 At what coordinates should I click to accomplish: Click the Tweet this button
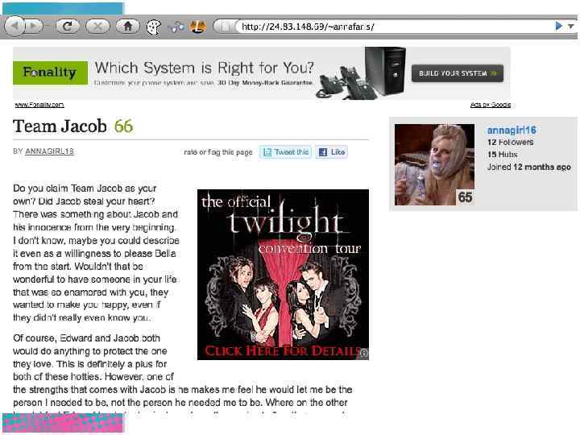pos(285,152)
